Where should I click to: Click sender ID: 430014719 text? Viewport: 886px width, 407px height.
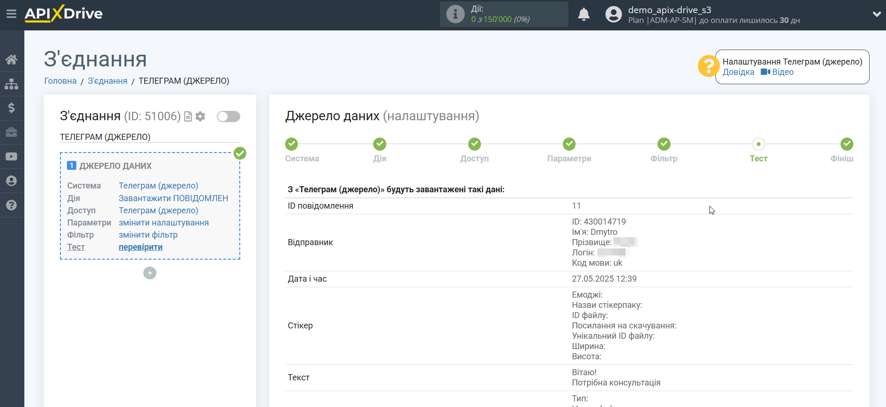pyautogui.click(x=599, y=222)
